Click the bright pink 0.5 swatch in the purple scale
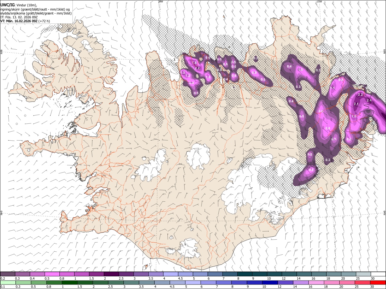The height and width of the screenshot is (289, 386). [x=52, y=274]
